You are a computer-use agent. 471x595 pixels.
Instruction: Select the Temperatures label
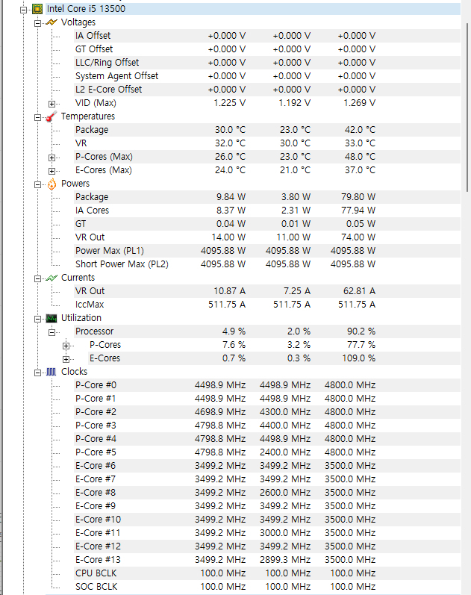coord(87,116)
